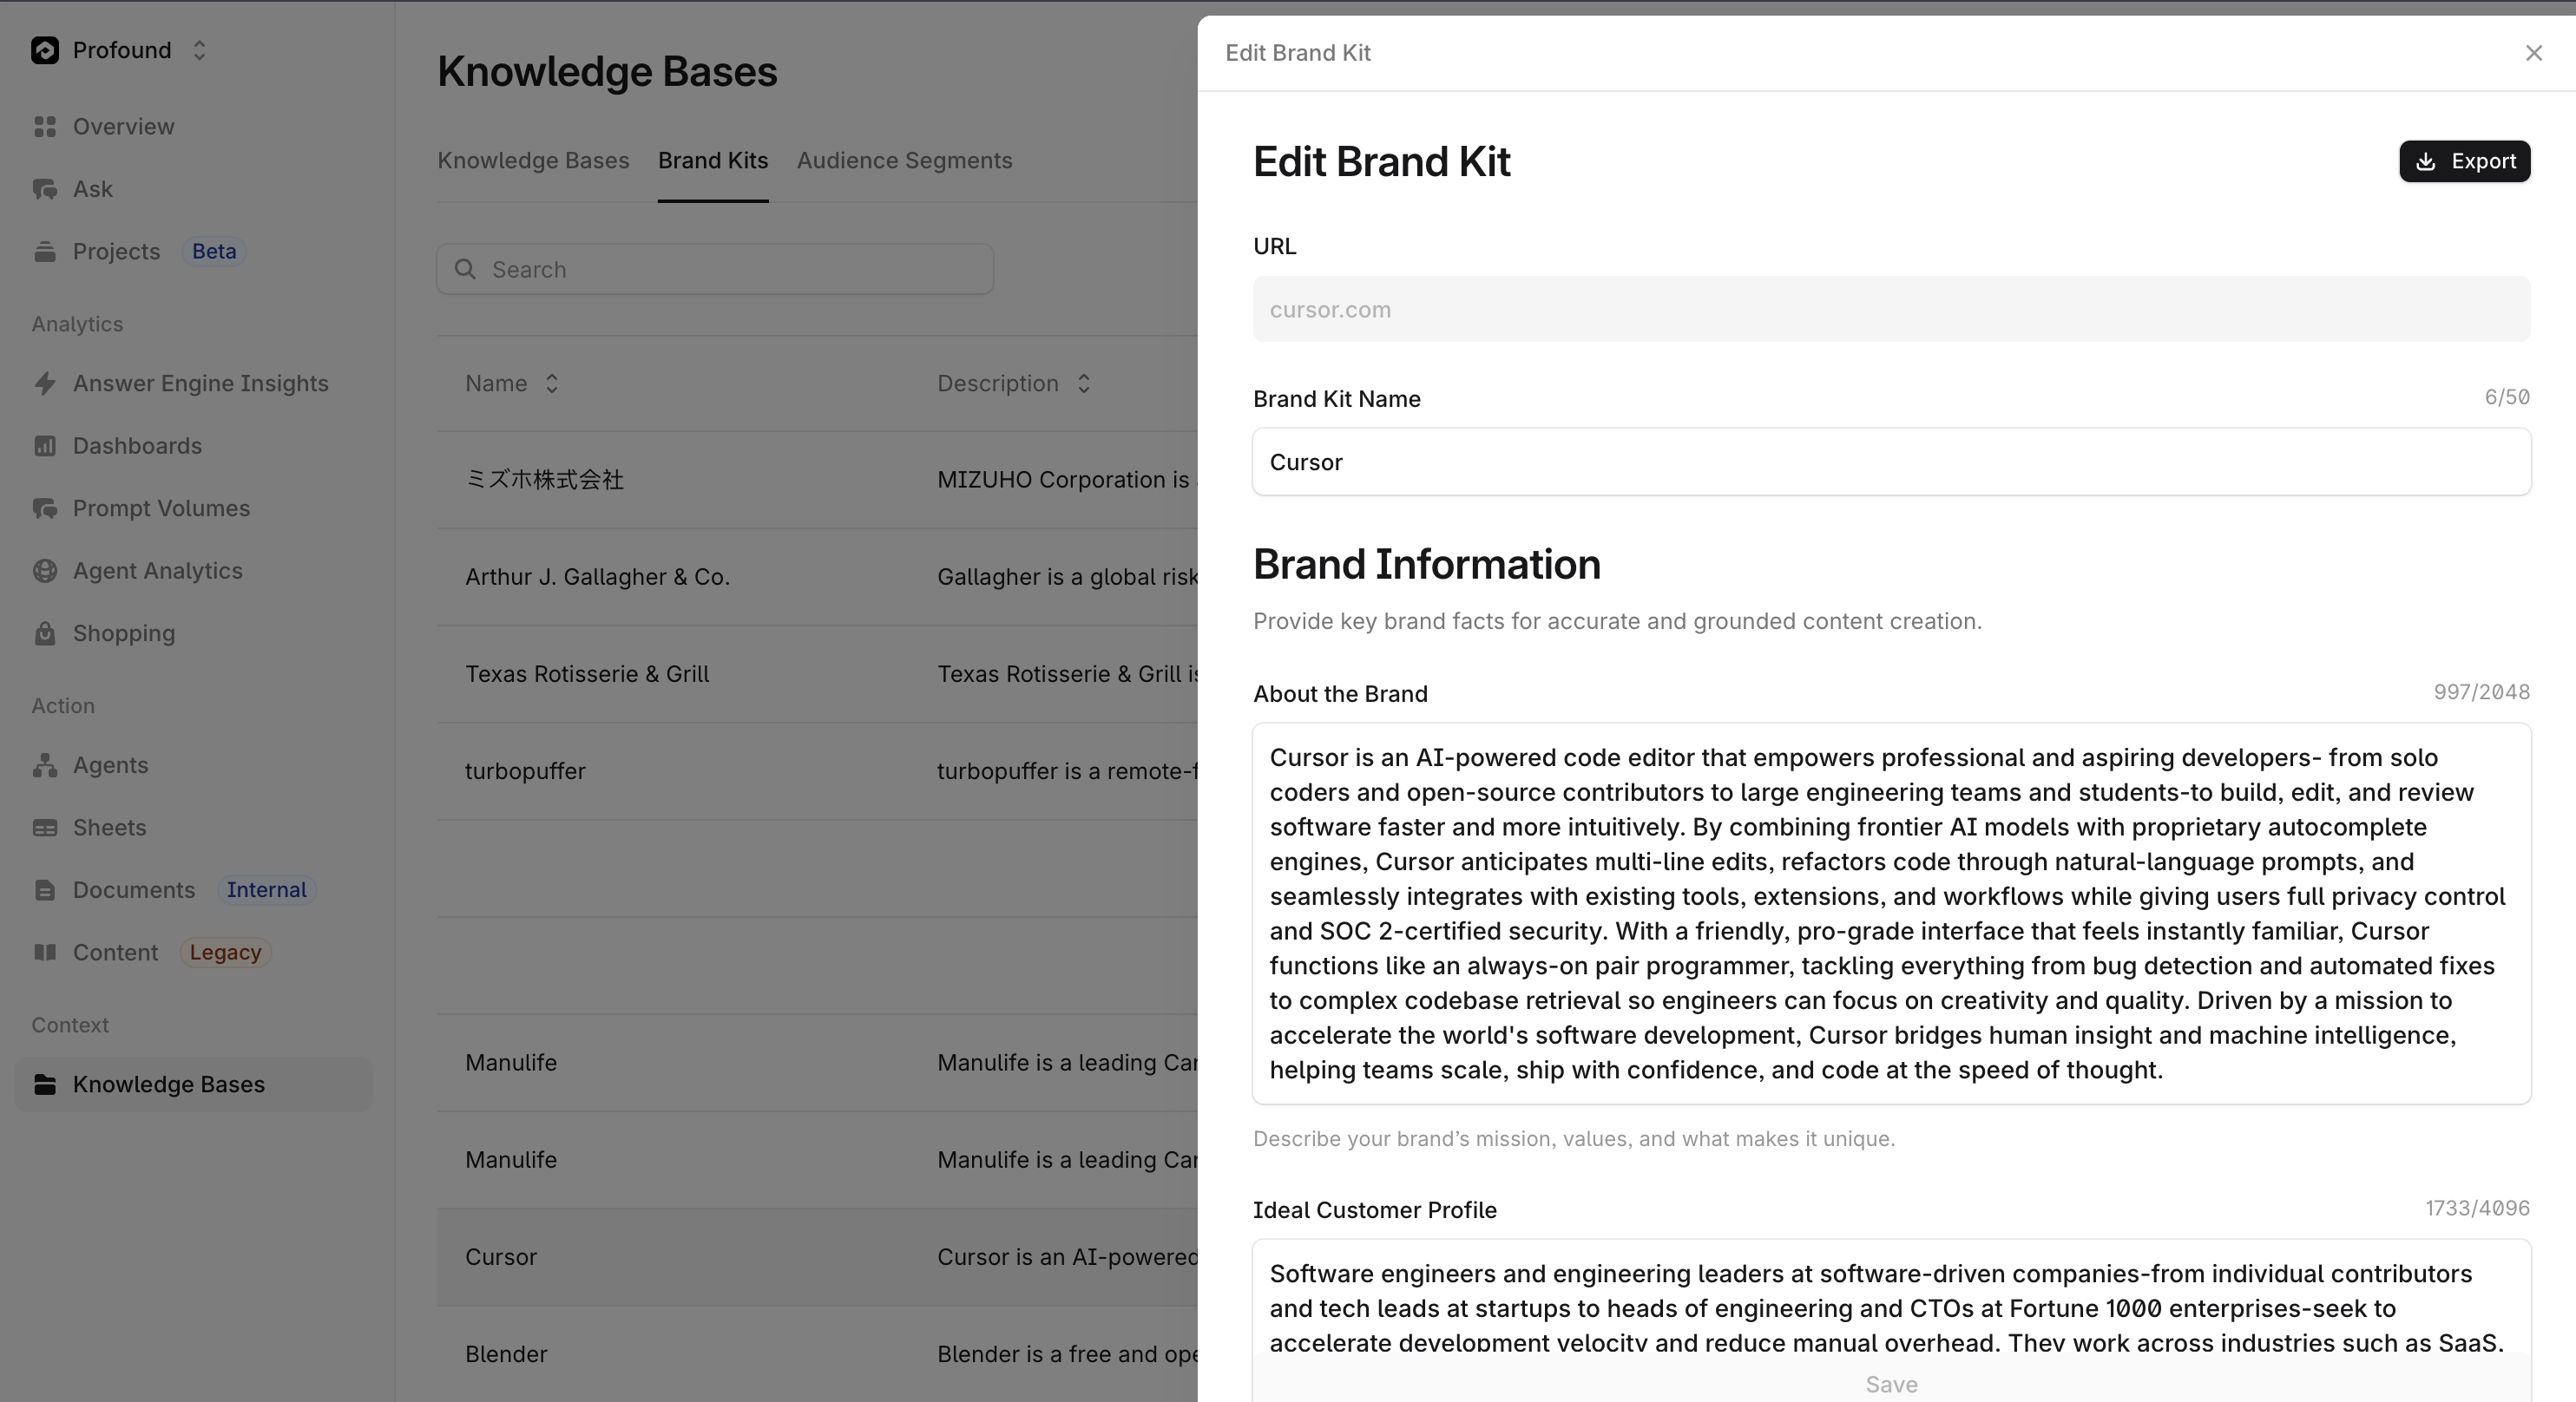Click the Agent Analytics globe icon
This screenshot has width=2576, height=1402.
click(x=45, y=571)
